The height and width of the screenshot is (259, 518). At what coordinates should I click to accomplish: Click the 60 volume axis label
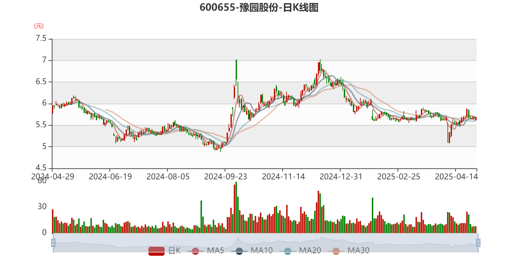click(x=42, y=181)
